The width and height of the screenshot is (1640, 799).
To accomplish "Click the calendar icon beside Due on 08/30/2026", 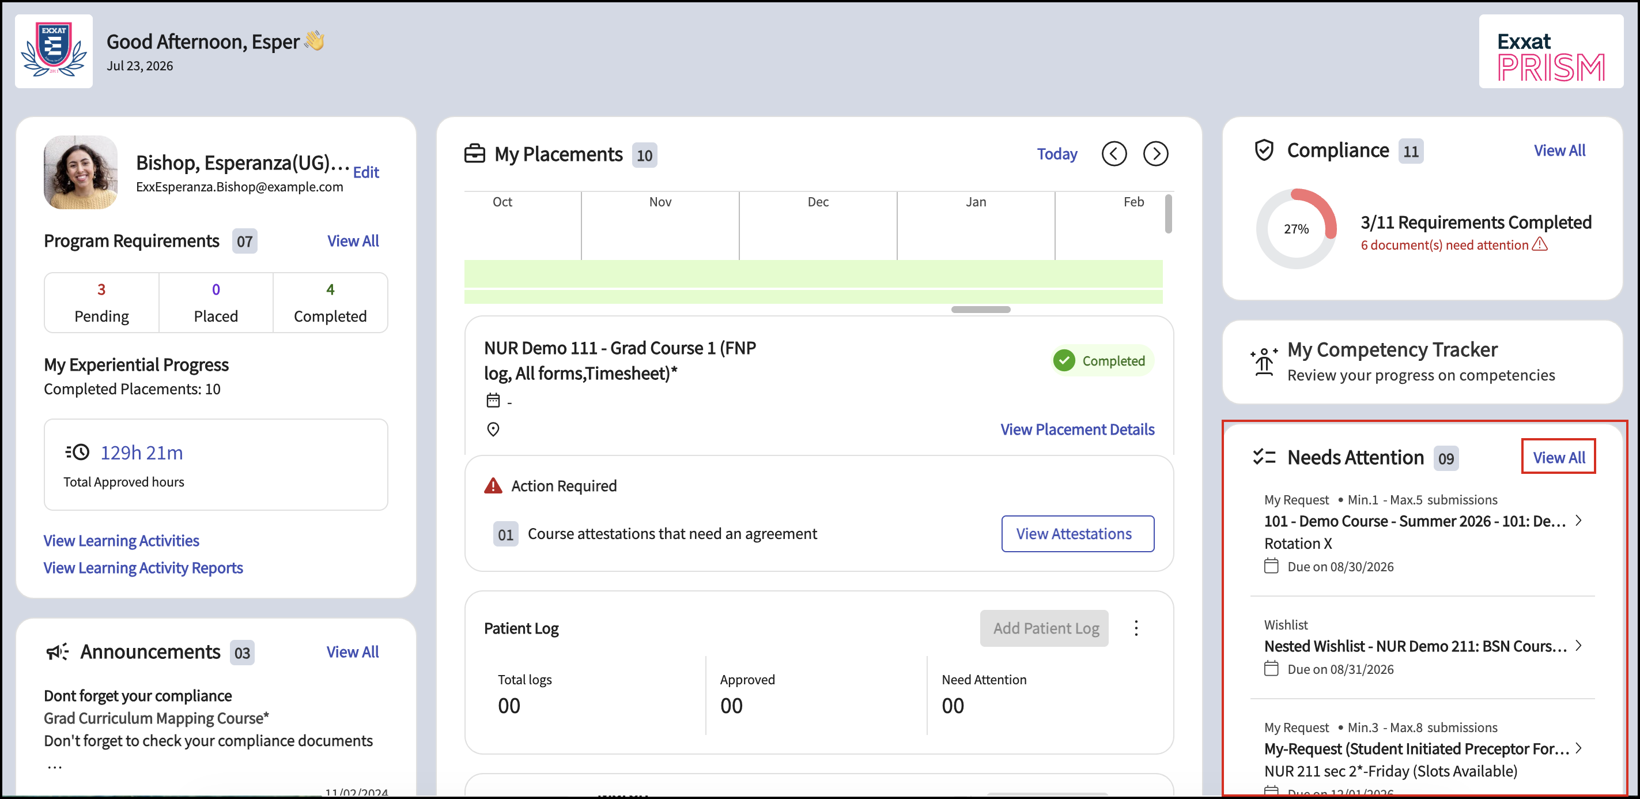I will tap(1271, 566).
